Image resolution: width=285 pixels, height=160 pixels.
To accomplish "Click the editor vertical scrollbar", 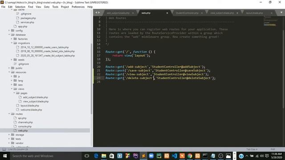I will click(284, 69).
